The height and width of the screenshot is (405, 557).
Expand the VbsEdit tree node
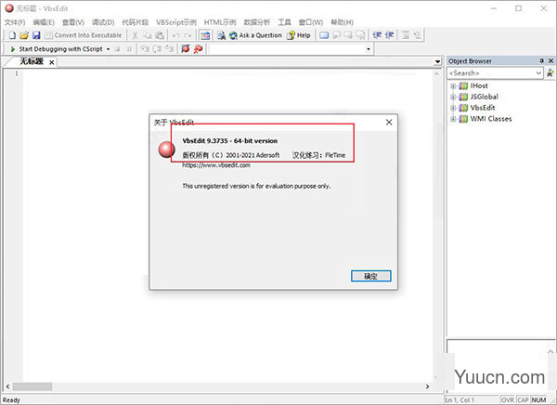tap(453, 108)
